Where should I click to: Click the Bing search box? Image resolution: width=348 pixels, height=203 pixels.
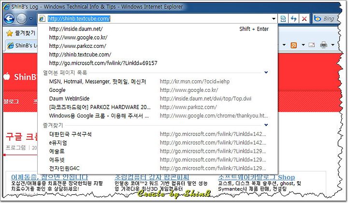point(326,19)
